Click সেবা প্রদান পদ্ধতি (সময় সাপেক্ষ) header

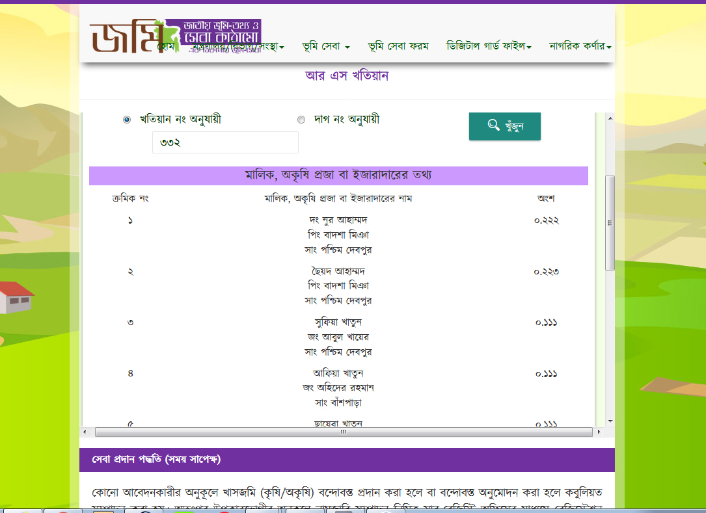(156, 460)
